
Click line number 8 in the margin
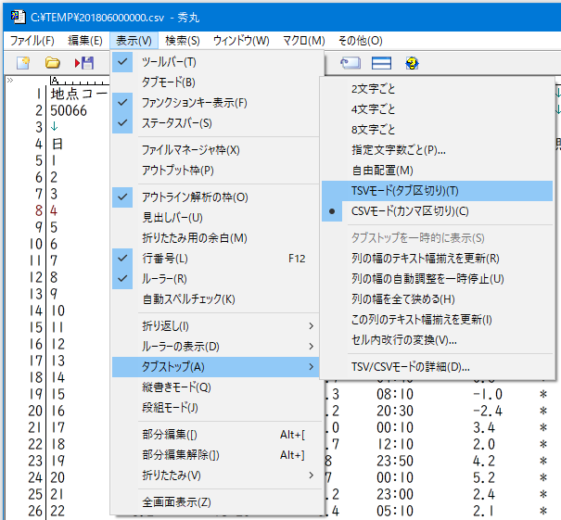pyautogui.click(x=39, y=210)
